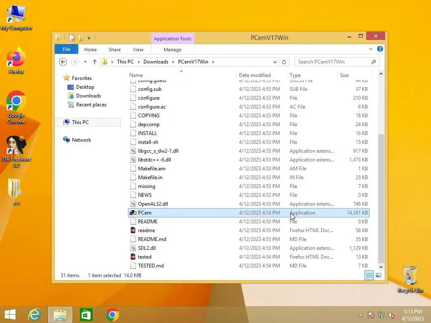This screenshot has width=431, height=323.
Task: Open Internet Explorer from taskbar
Action: click(35, 315)
